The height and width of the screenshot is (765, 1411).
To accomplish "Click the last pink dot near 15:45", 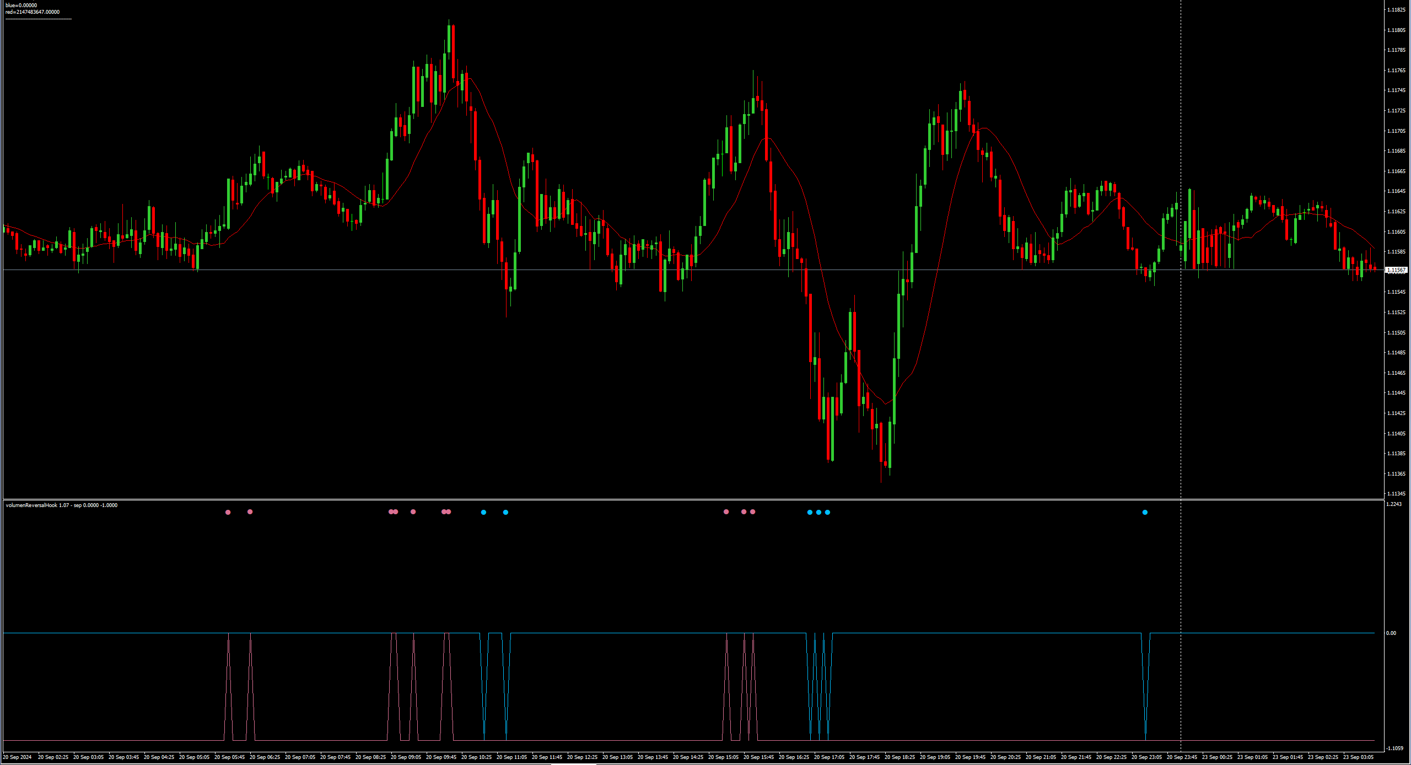I will pyautogui.click(x=753, y=512).
